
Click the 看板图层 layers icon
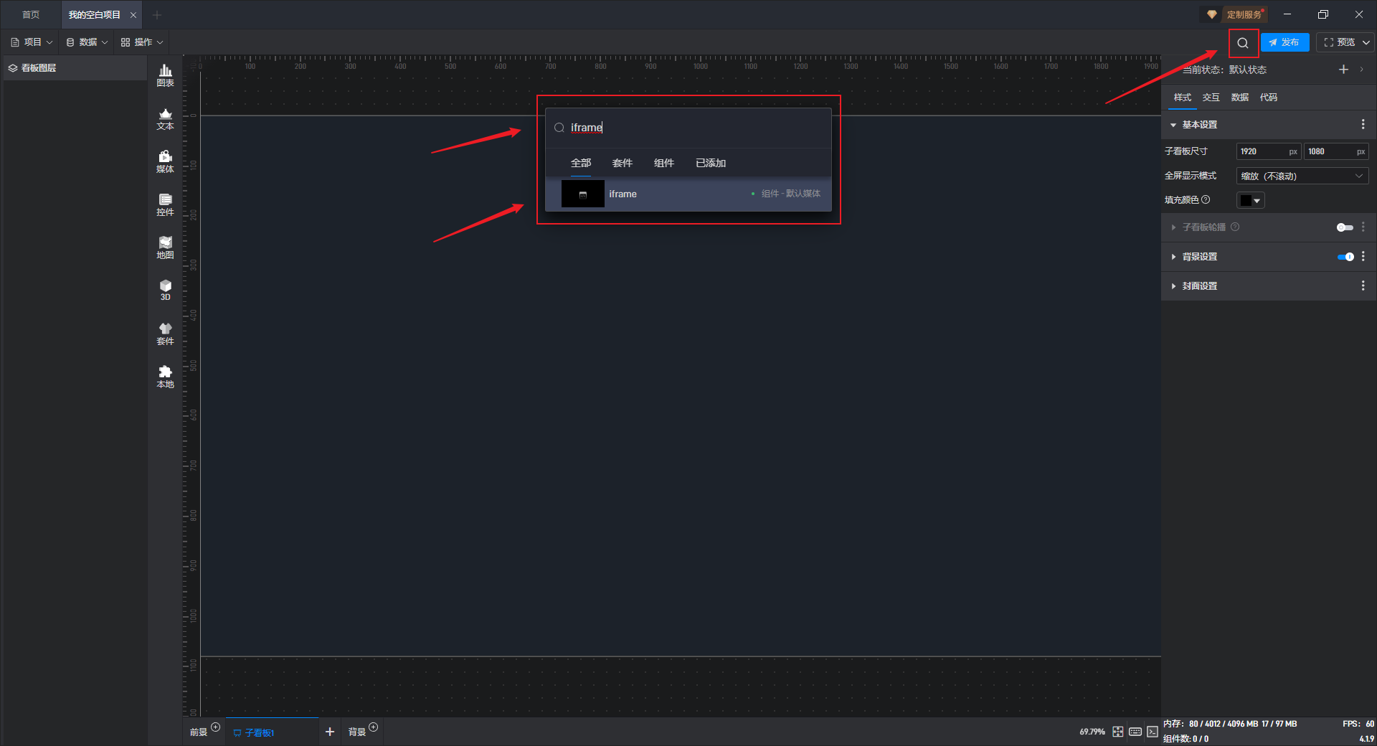13,68
